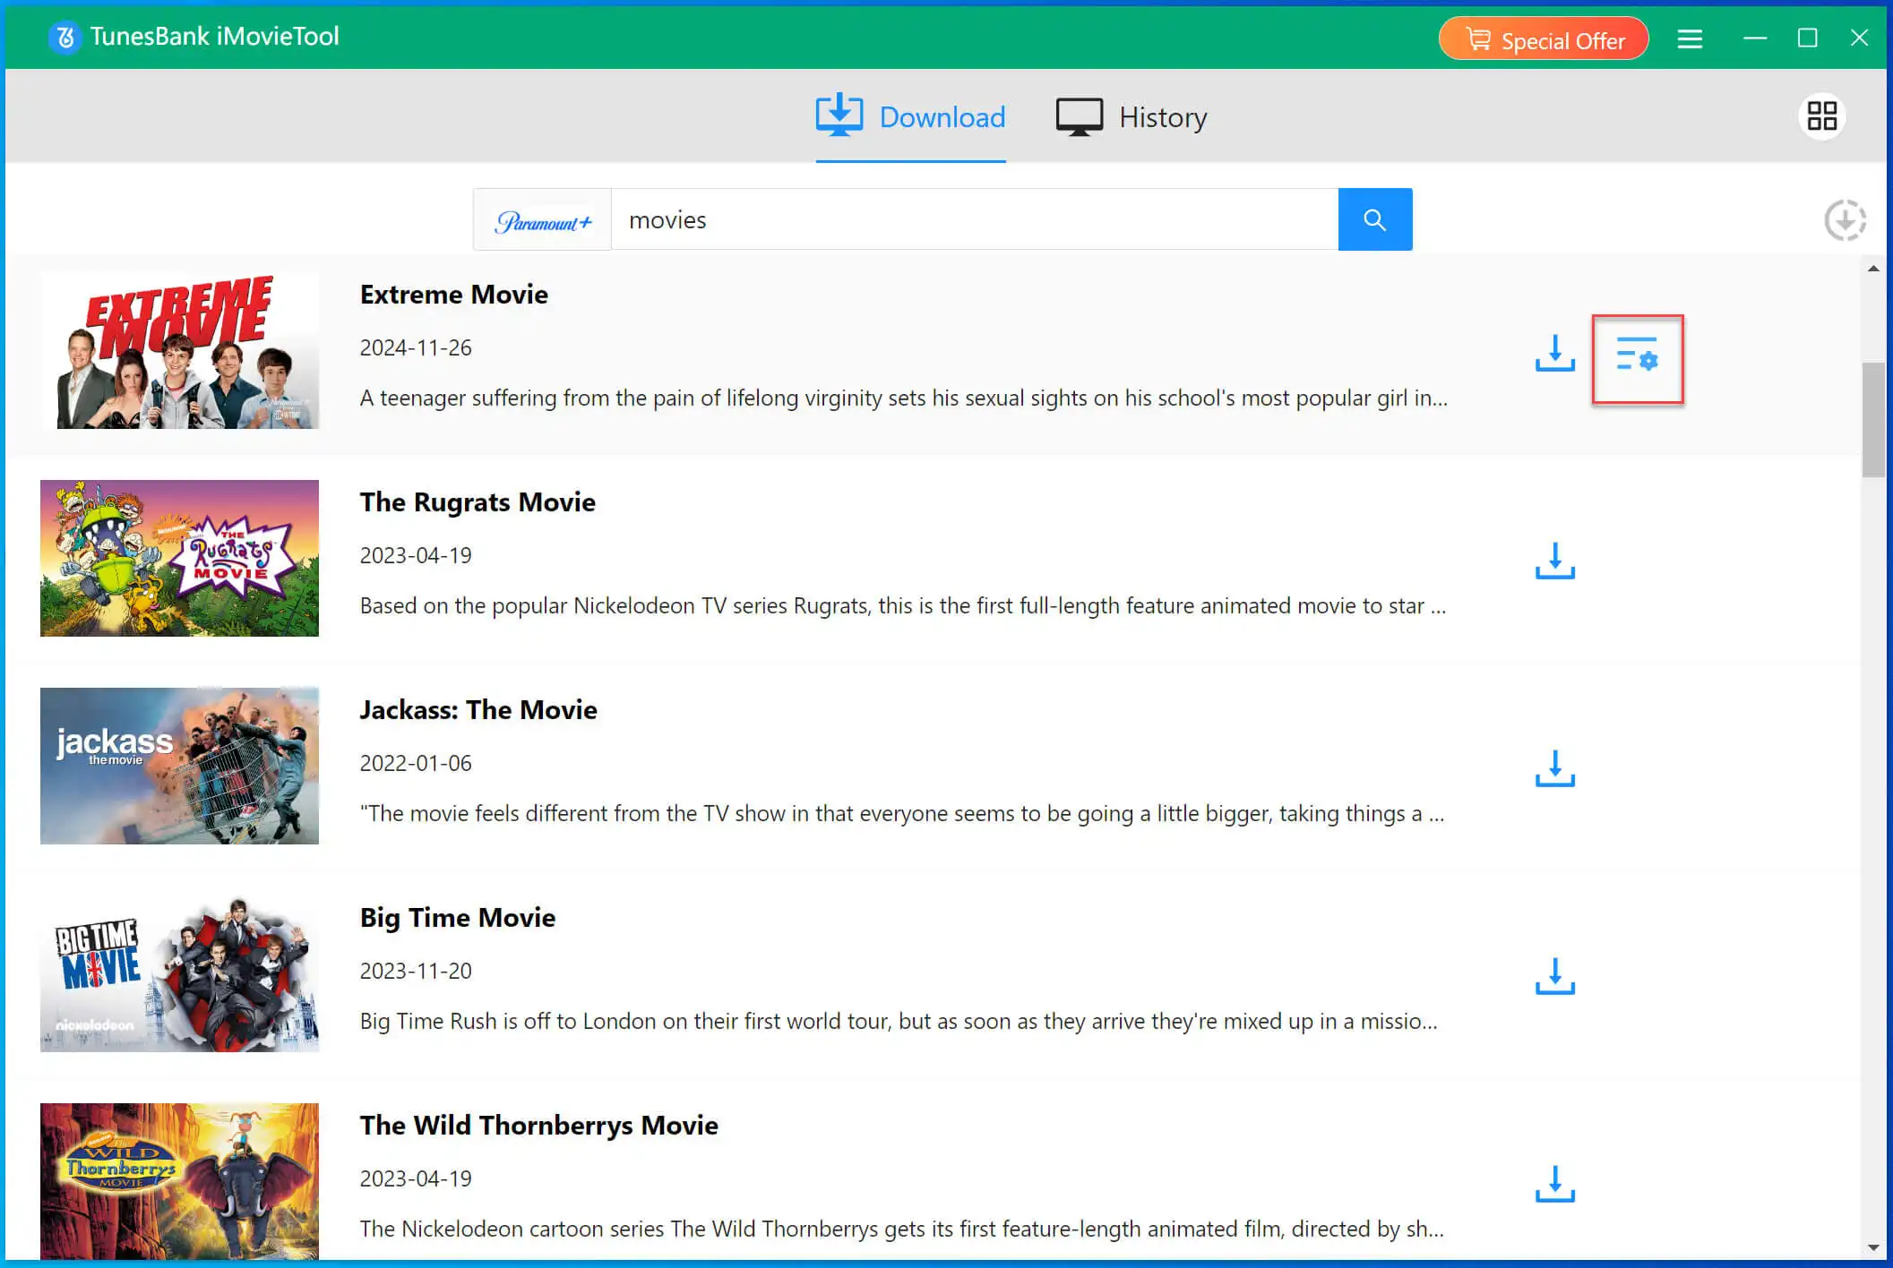Close the TunesBank window
The width and height of the screenshot is (1893, 1268).
(x=1859, y=39)
